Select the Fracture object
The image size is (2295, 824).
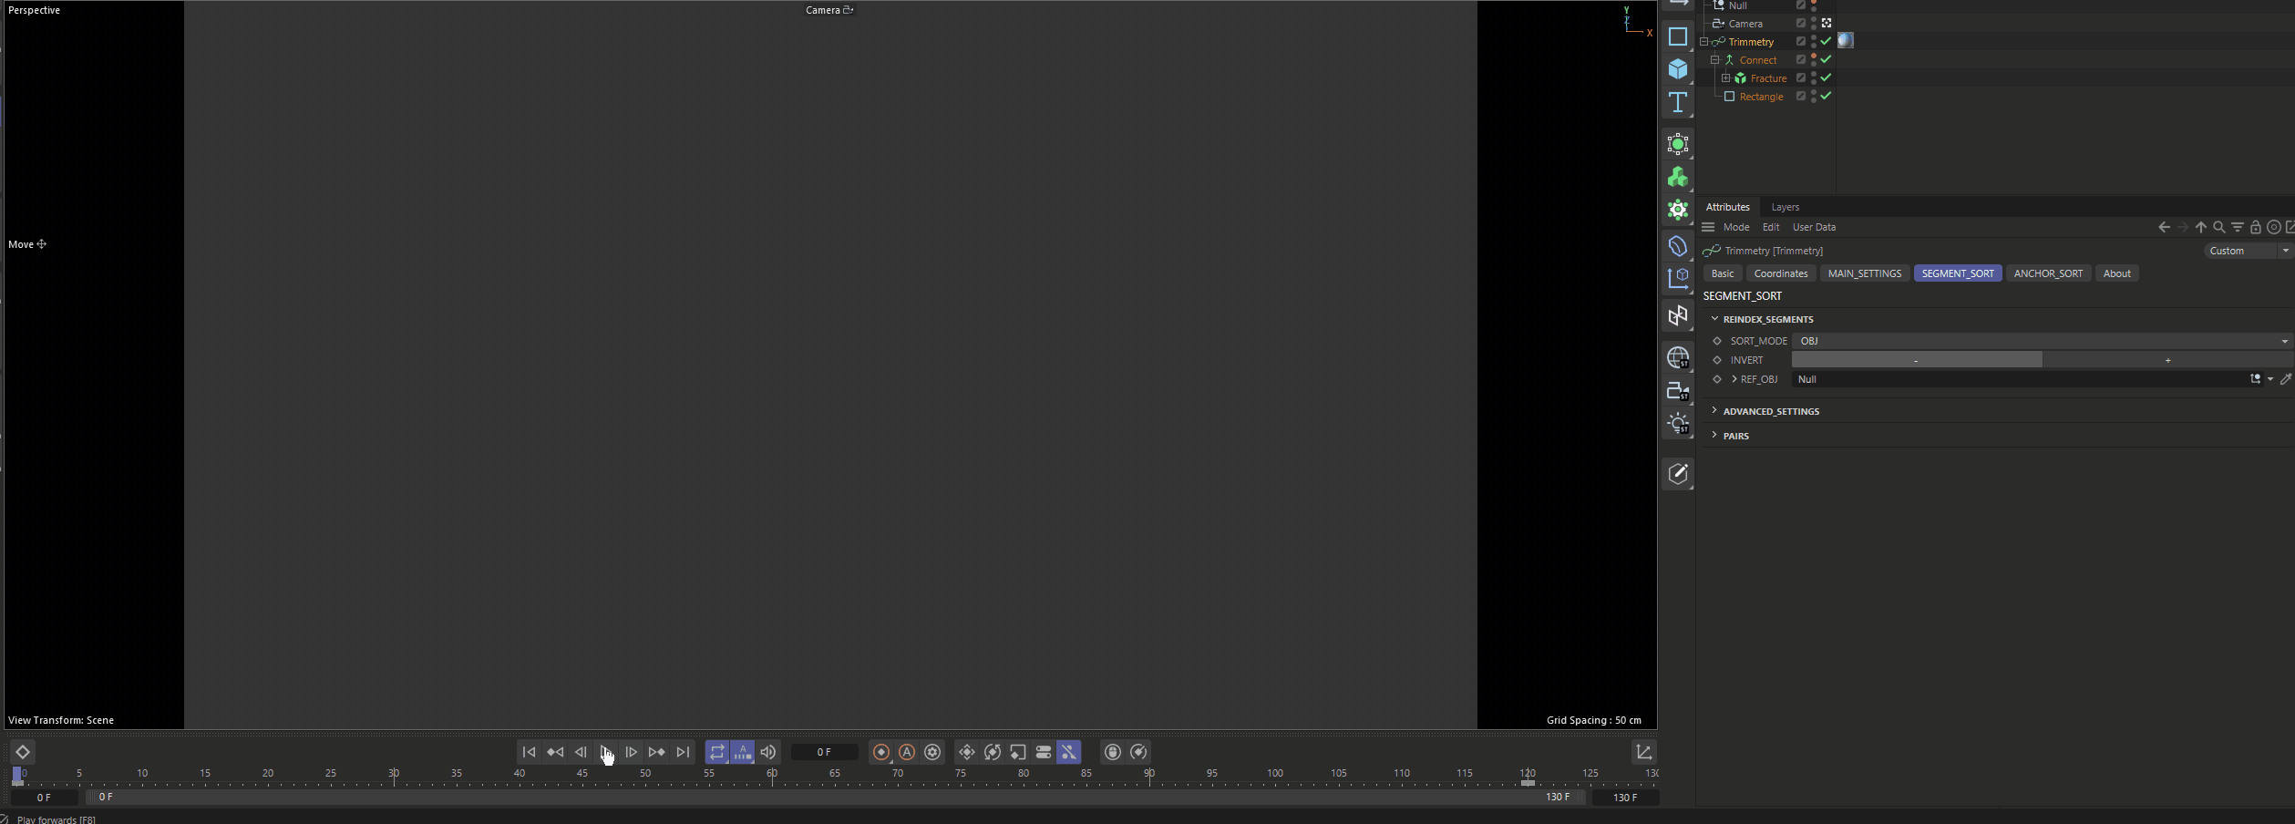click(1768, 78)
